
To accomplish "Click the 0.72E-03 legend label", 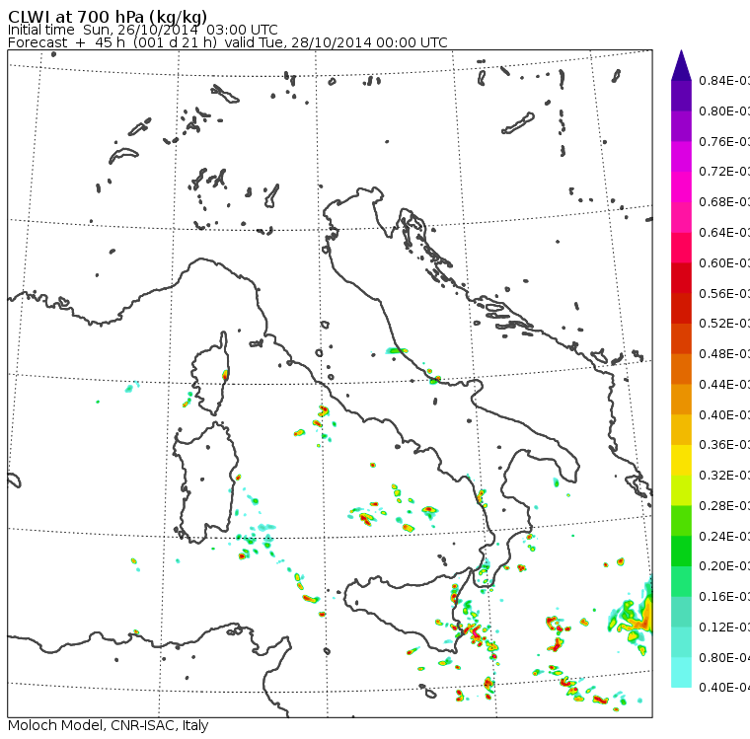I will (x=724, y=172).
